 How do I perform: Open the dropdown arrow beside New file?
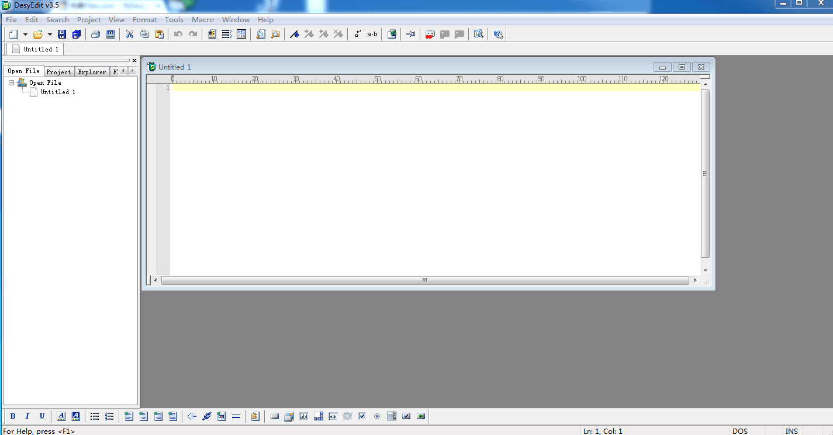(25, 34)
